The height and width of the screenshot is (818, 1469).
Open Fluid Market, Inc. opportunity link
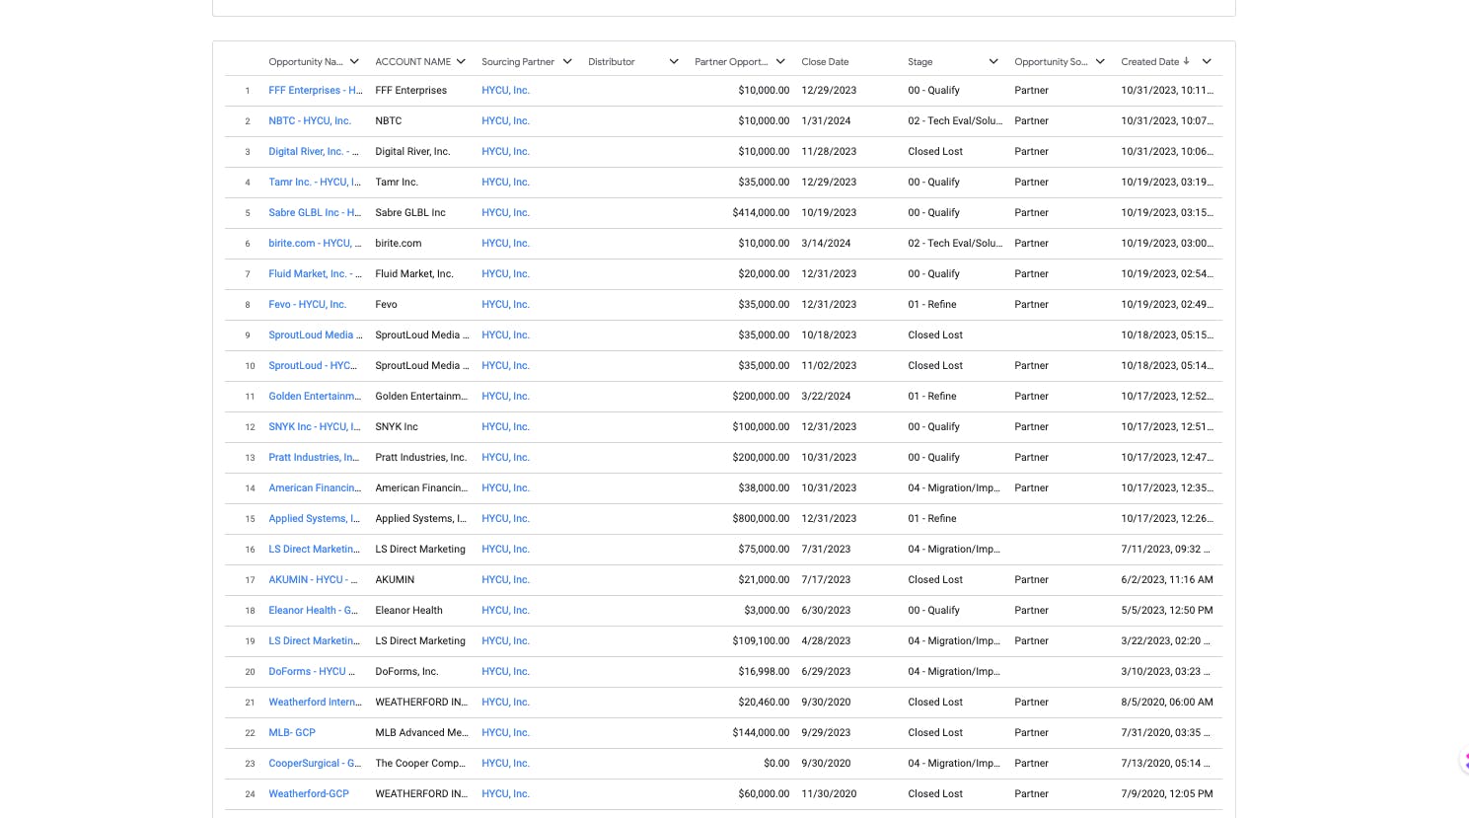click(x=316, y=273)
